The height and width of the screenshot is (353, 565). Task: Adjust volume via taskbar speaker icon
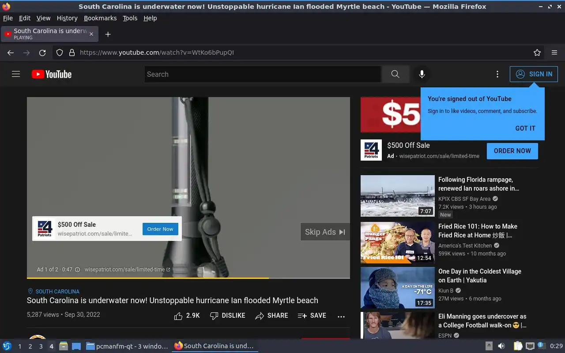pyautogui.click(x=501, y=346)
